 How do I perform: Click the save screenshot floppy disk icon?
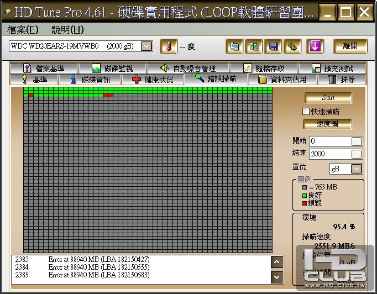point(273,46)
